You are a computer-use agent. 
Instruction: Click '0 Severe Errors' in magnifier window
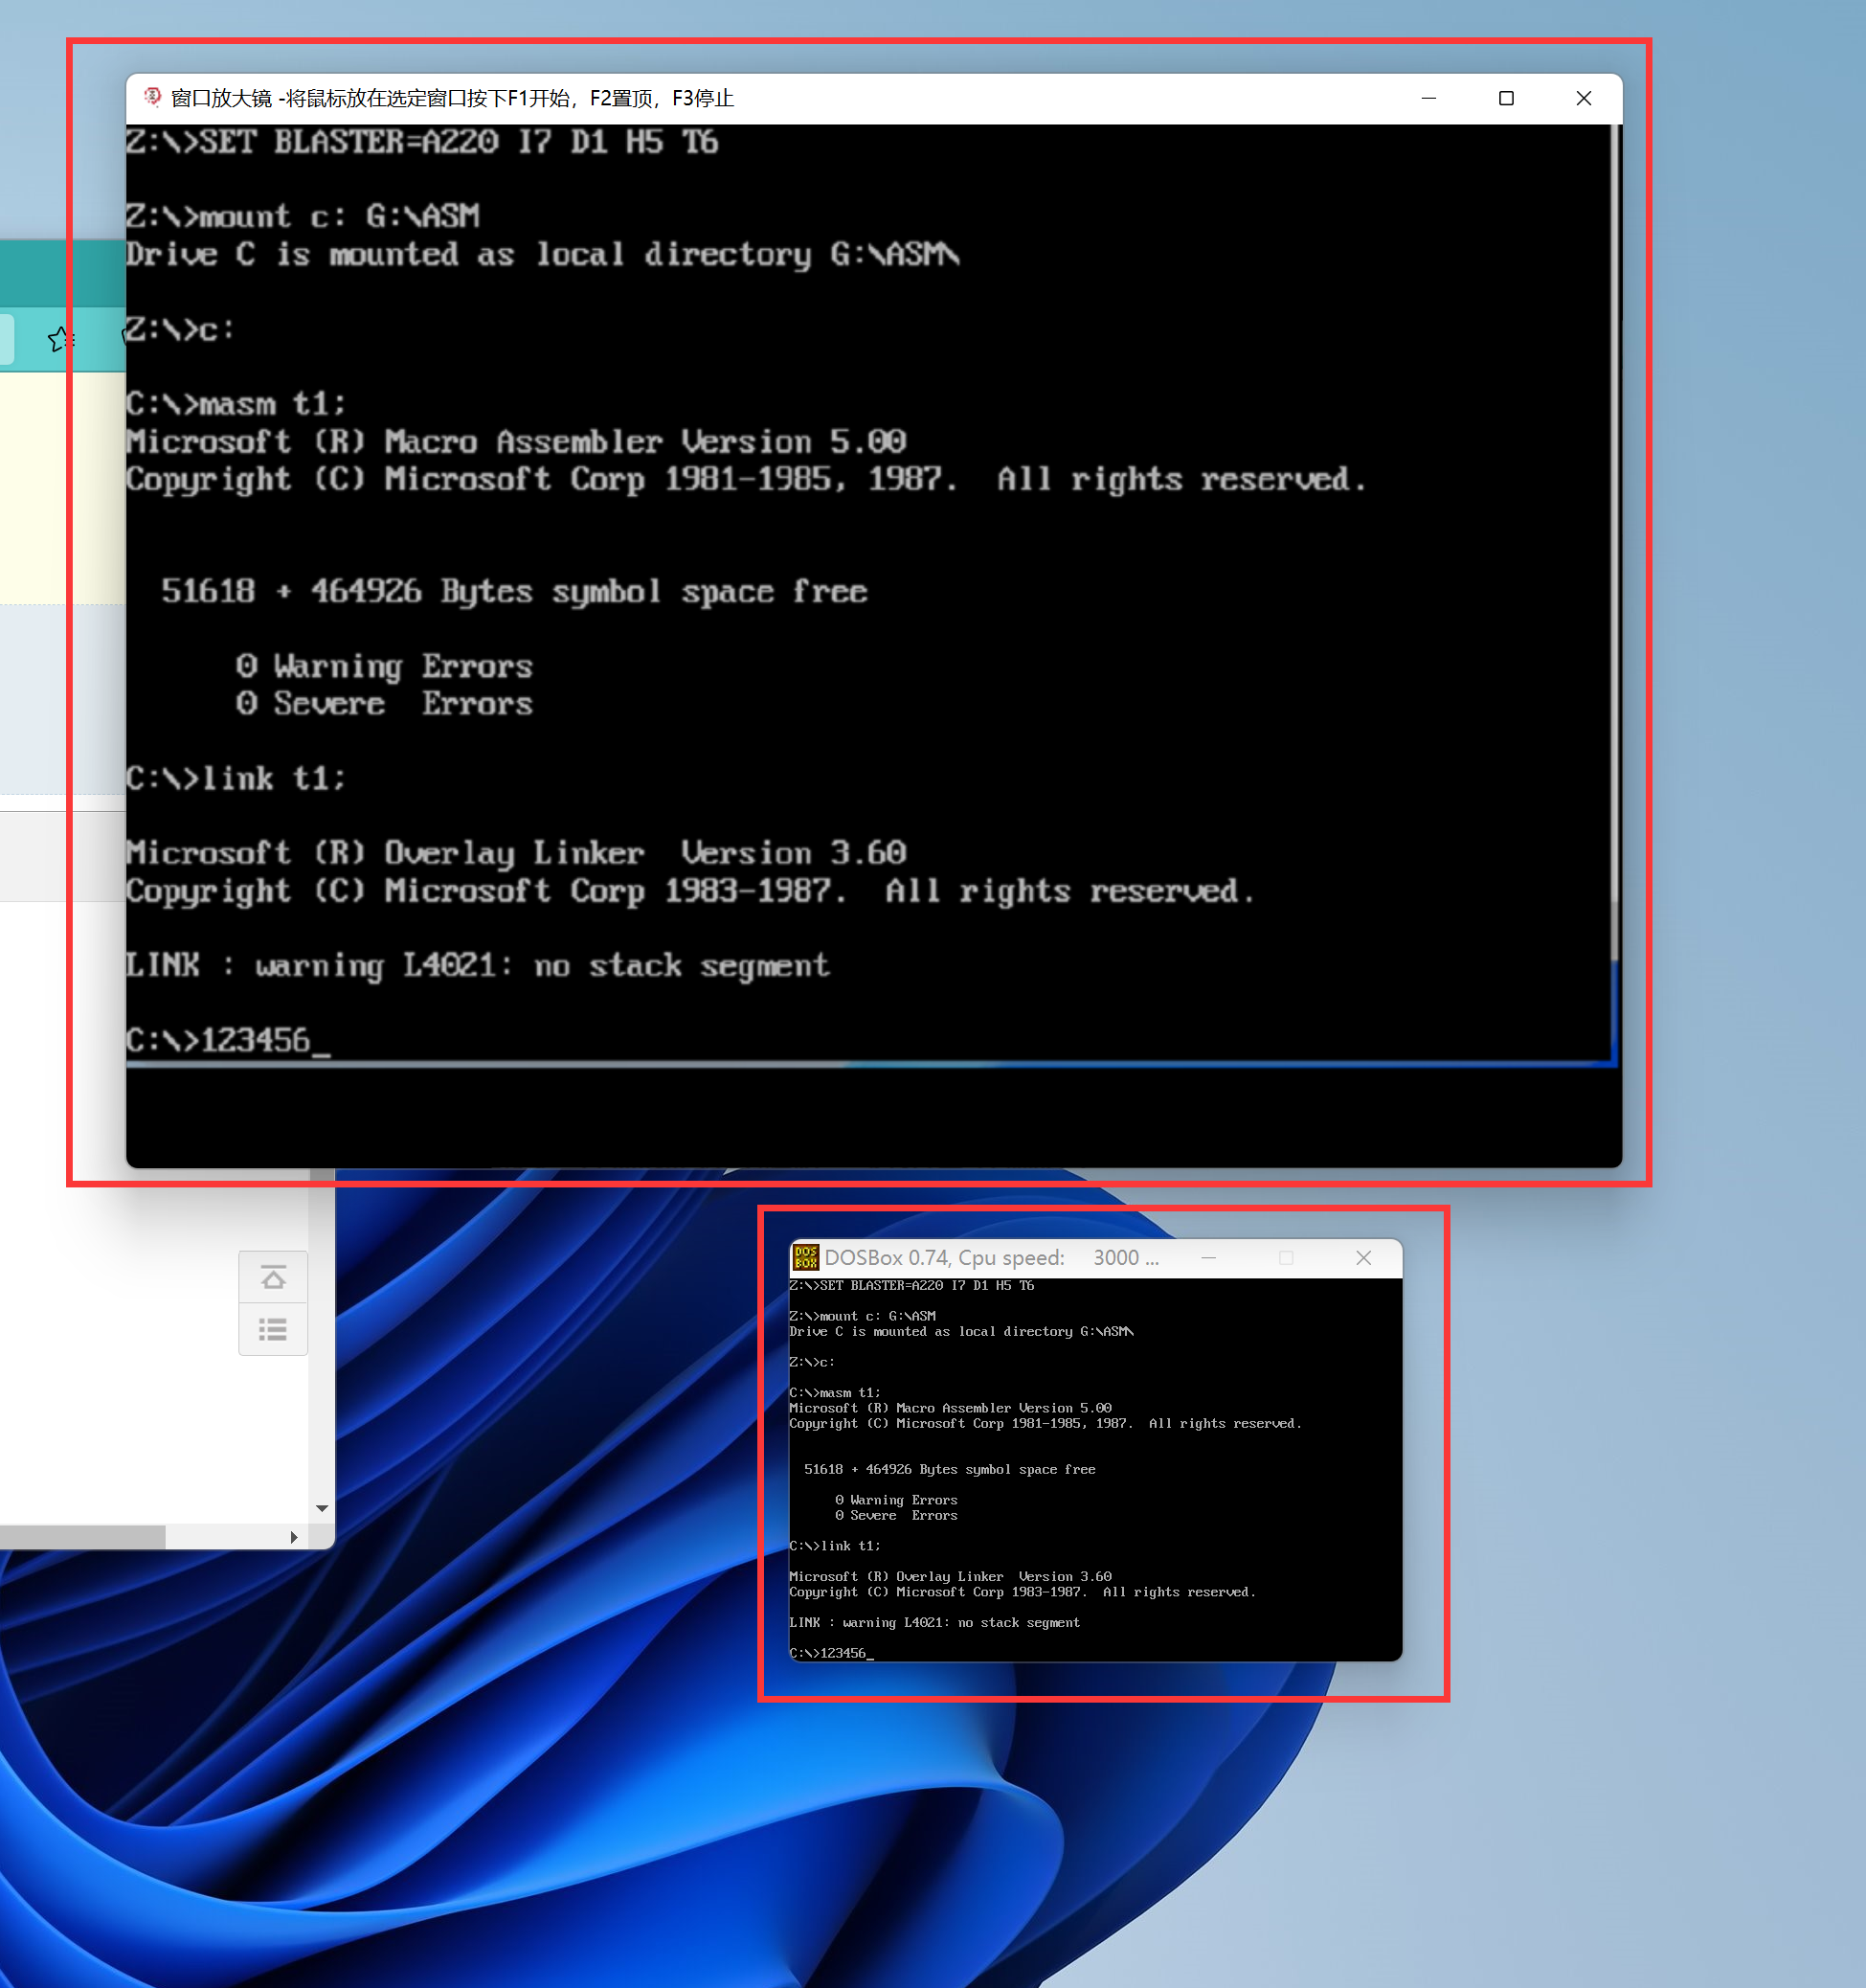[384, 703]
